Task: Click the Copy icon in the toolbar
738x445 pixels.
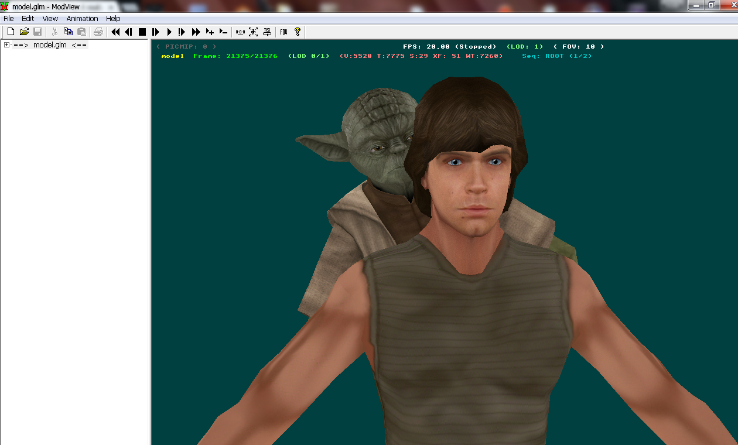Action: [68, 32]
